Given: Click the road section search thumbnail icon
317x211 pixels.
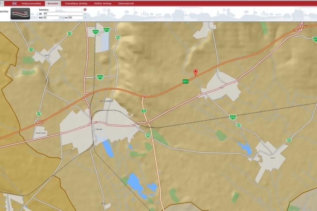Looking at the screenshot, I should pos(20,14).
